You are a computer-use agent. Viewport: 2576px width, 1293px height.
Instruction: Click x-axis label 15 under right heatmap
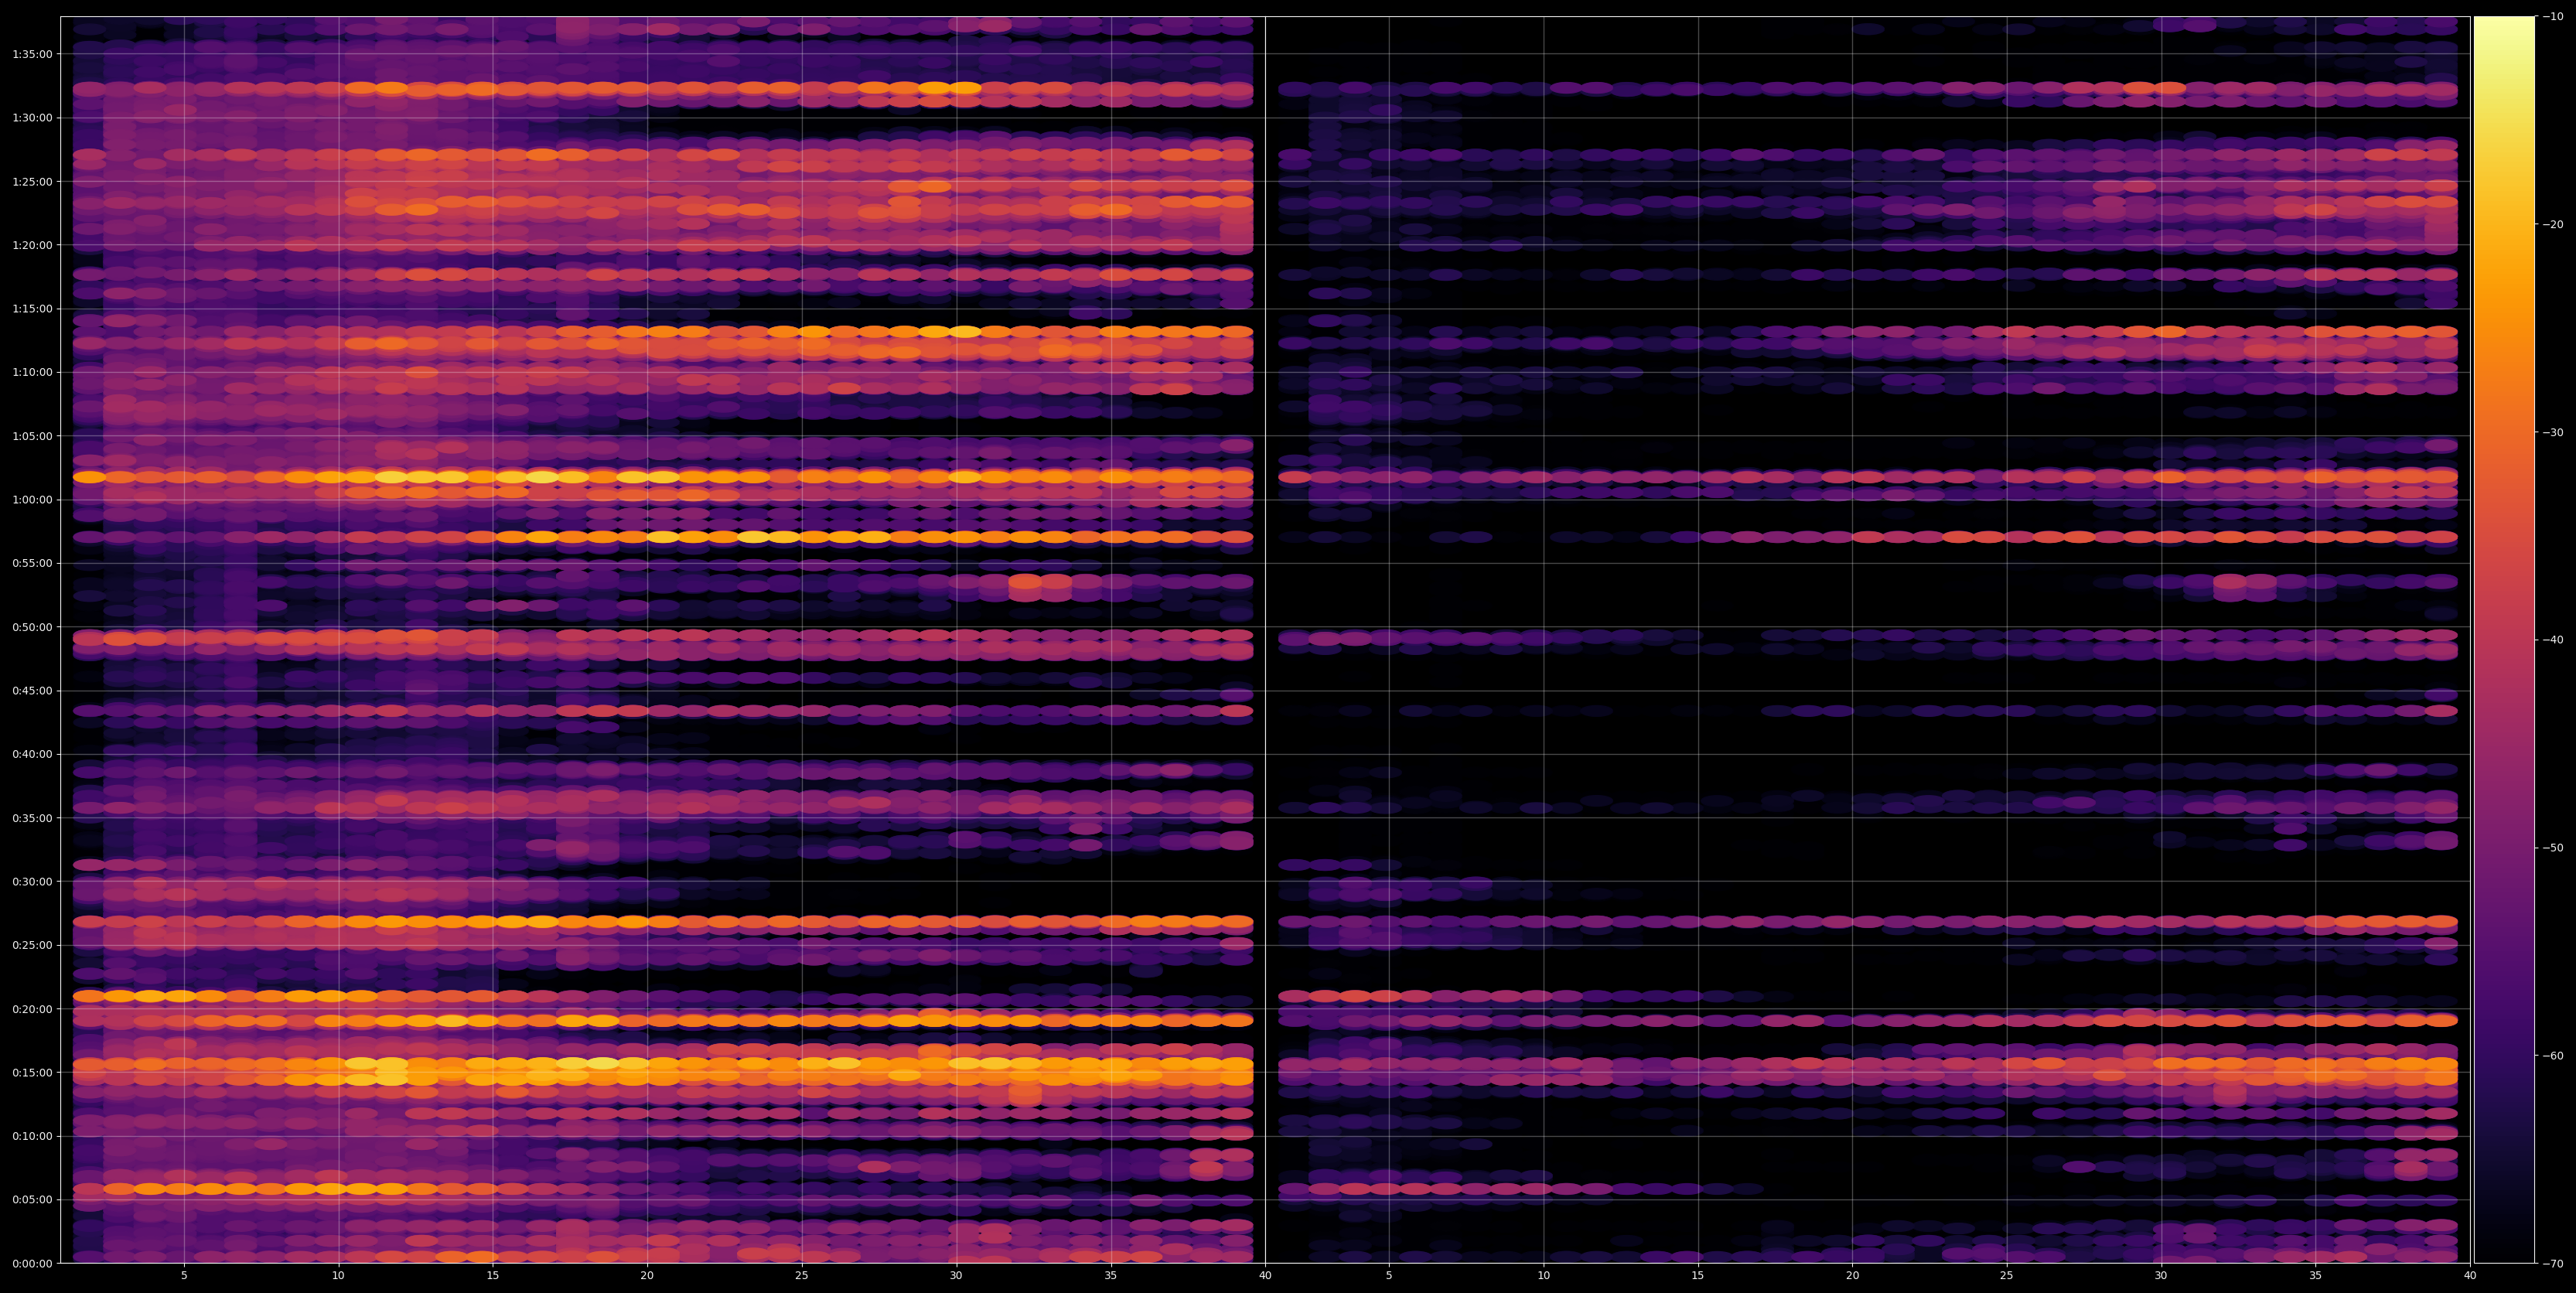coord(1698,1275)
